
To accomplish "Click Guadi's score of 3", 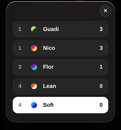I will [101, 29].
